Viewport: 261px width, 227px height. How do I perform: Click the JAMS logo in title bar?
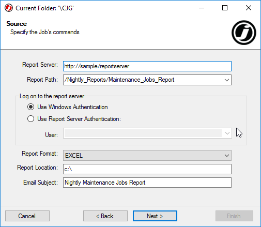point(9,8)
